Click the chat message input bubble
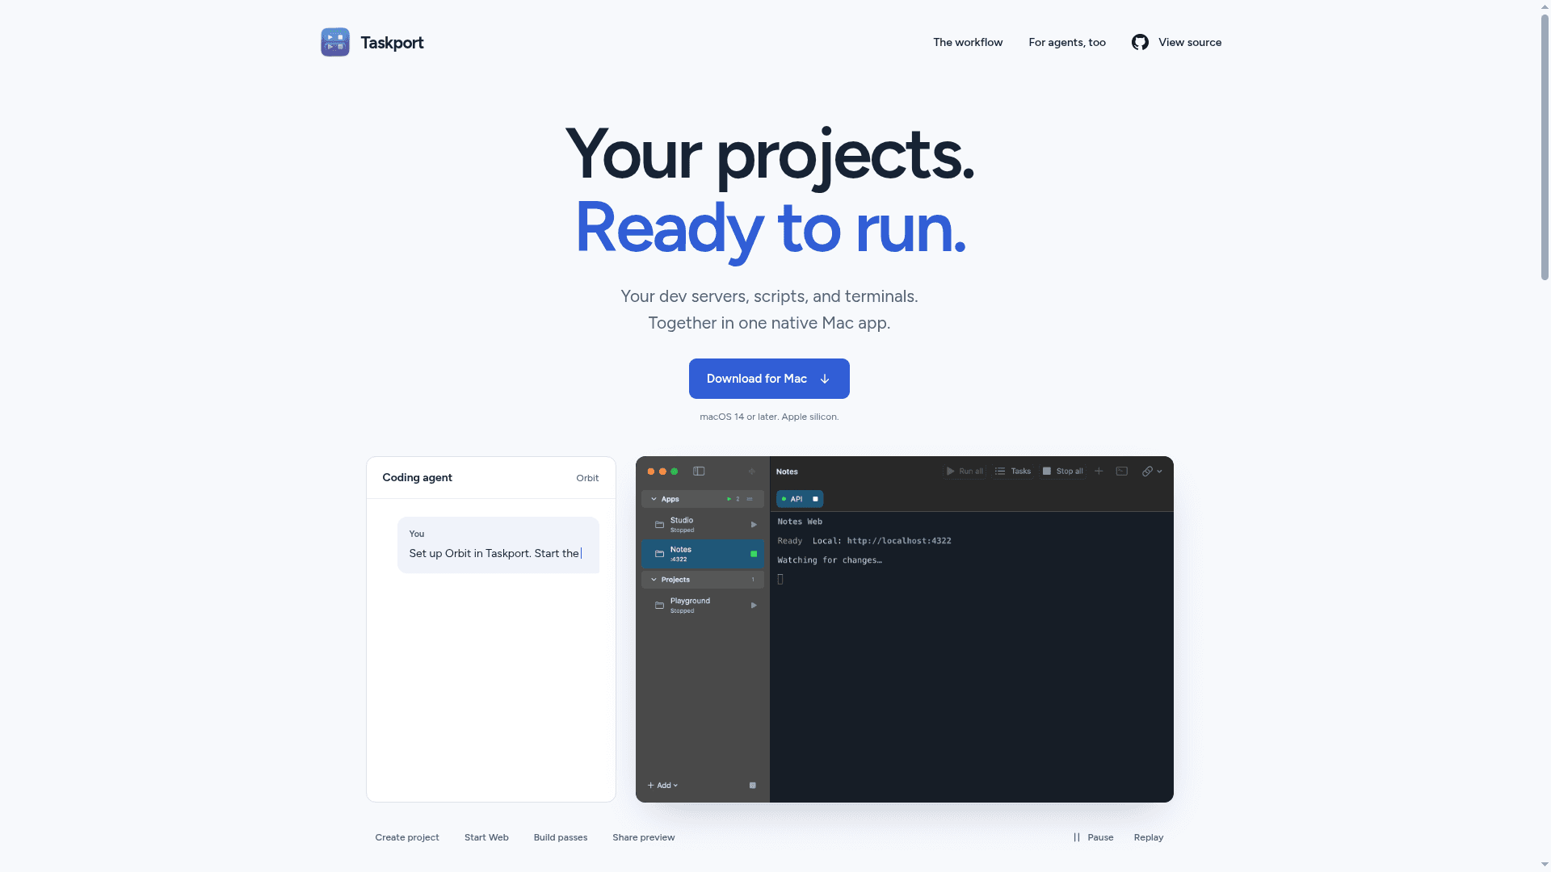 pyautogui.click(x=498, y=545)
